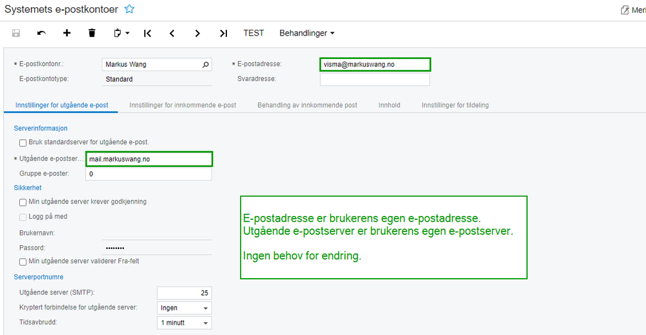The width and height of the screenshot is (646, 335).
Task: Click the clipboard copy-paste icon
Action: point(118,33)
